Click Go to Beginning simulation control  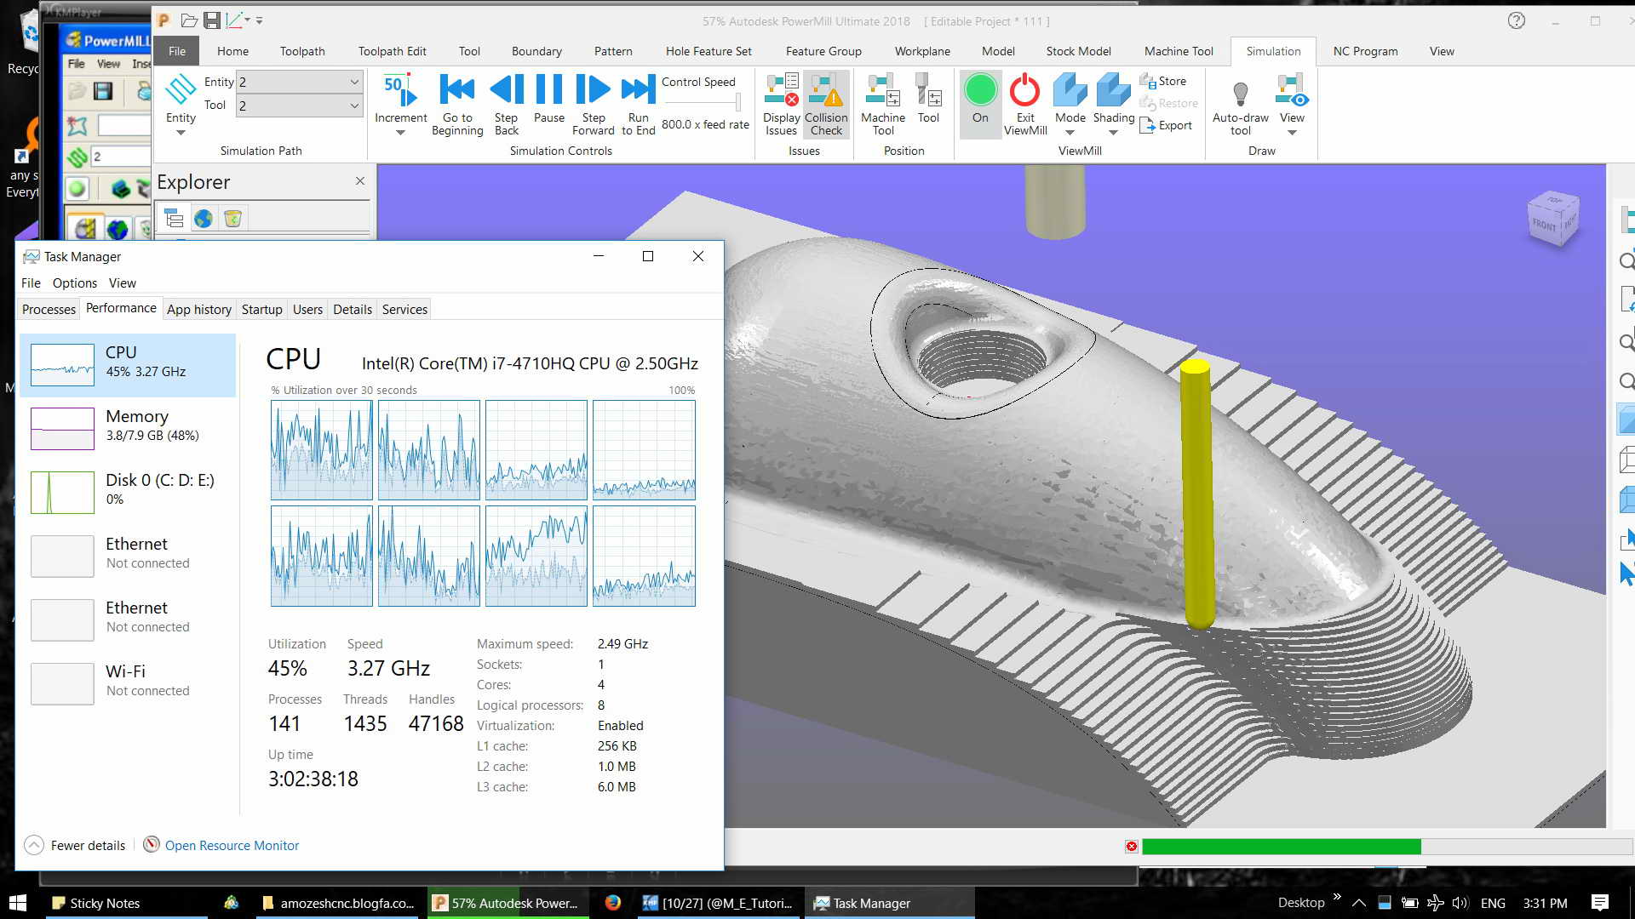pos(457,104)
